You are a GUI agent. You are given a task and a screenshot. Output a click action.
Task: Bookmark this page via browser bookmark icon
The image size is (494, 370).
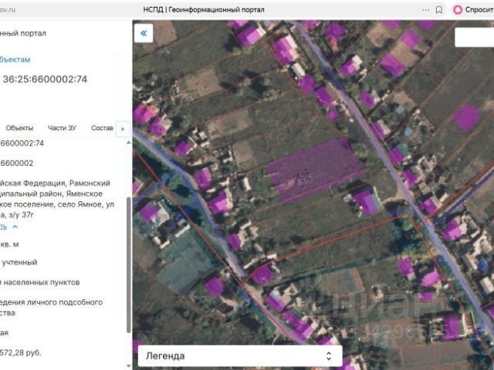click(439, 10)
